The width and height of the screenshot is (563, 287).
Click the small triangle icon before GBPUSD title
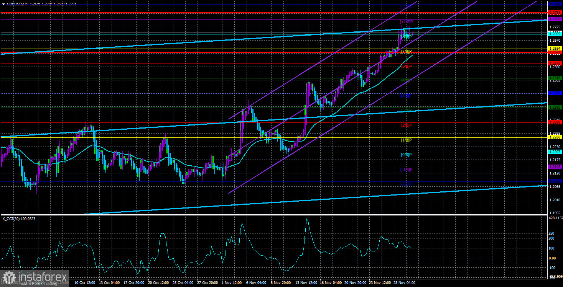pos(3,3)
